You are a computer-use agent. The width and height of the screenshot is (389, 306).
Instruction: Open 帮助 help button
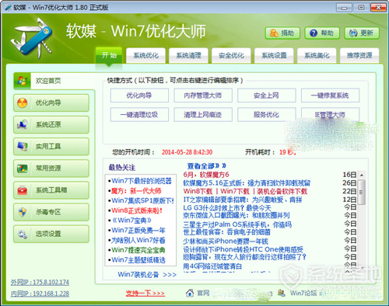322,33
